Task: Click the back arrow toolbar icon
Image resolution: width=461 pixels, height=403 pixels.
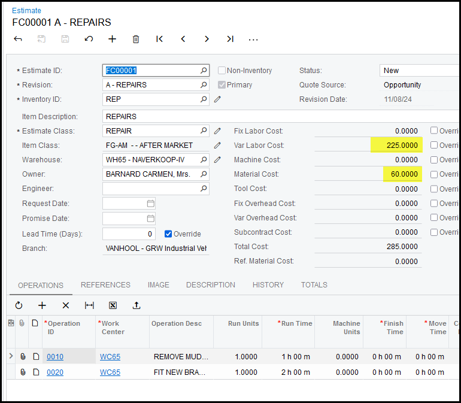Action: (18, 39)
